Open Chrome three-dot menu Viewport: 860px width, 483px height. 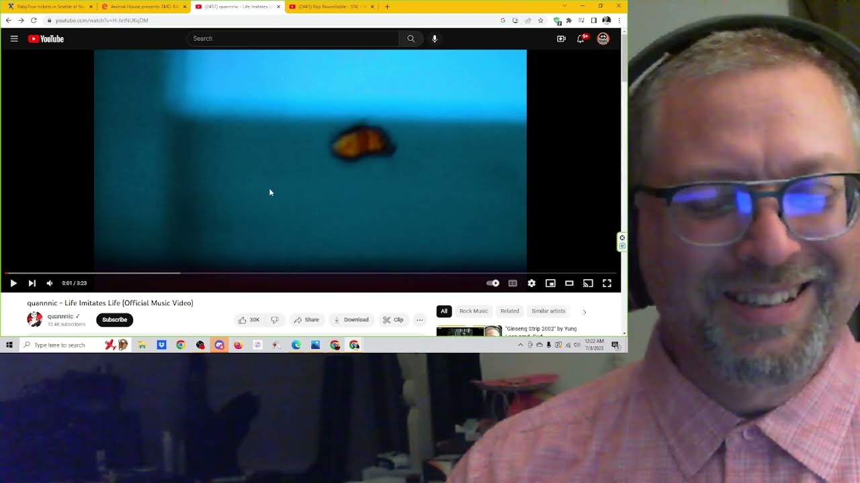point(619,21)
